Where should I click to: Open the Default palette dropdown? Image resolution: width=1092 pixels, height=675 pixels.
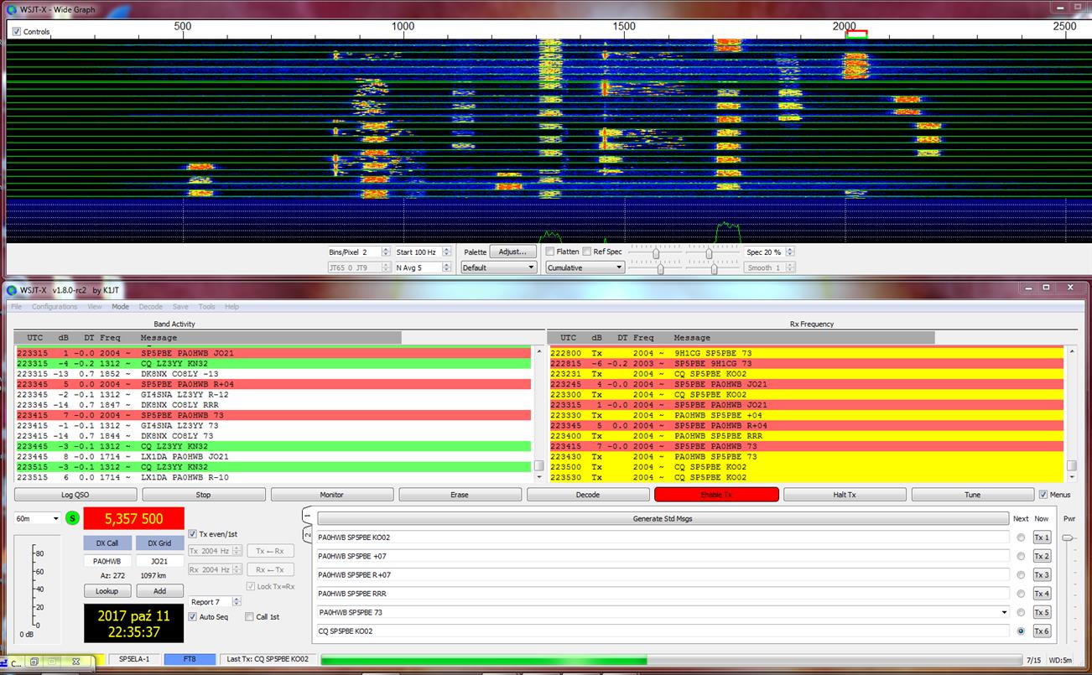pos(499,267)
